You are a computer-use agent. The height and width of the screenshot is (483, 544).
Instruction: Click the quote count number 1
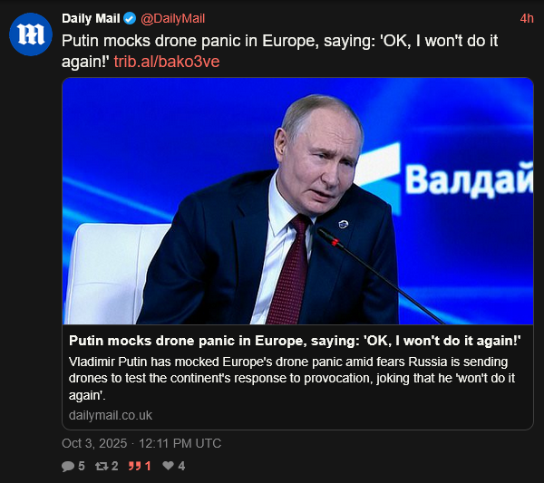click(148, 467)
